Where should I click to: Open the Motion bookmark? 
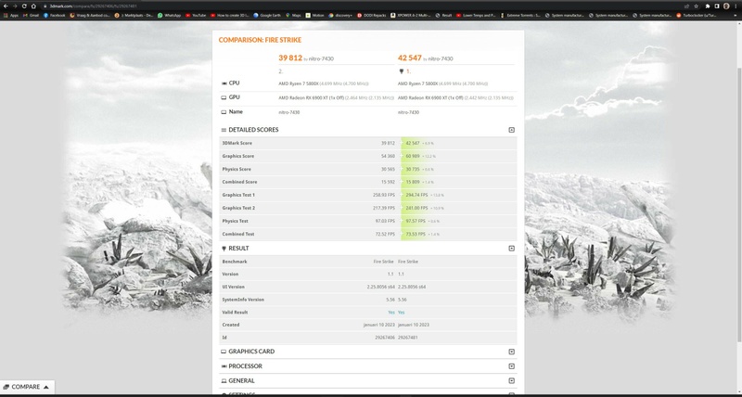tap(315, 15)
